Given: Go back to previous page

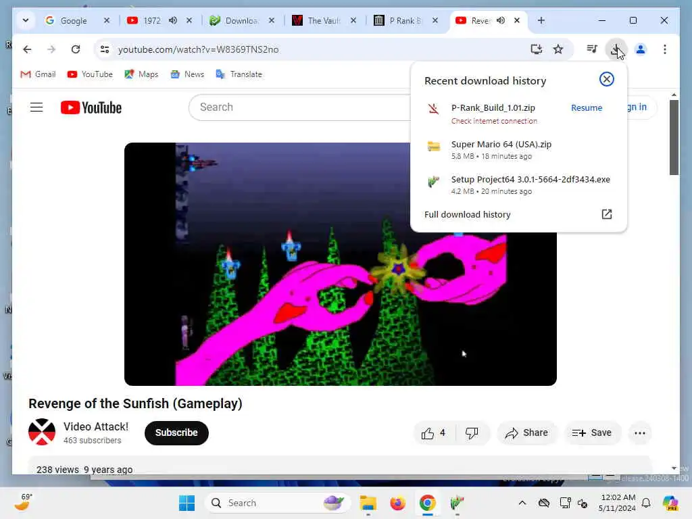Looking at the screenshot, I should (27, 49).
